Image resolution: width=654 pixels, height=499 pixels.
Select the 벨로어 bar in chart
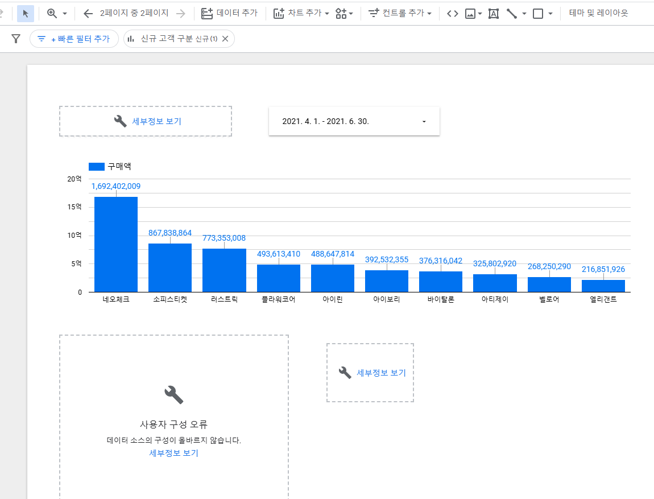[x=549, y=284]
